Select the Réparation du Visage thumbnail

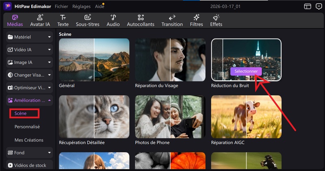(170, 60)
